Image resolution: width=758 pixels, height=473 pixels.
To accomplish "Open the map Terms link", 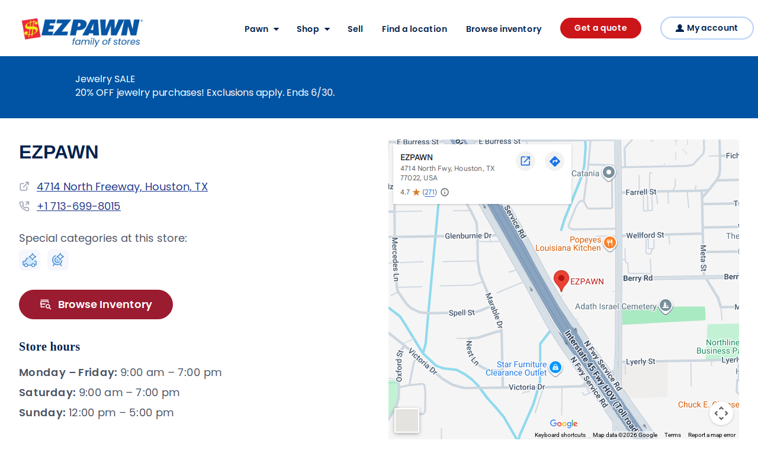I will click(673, 435).
